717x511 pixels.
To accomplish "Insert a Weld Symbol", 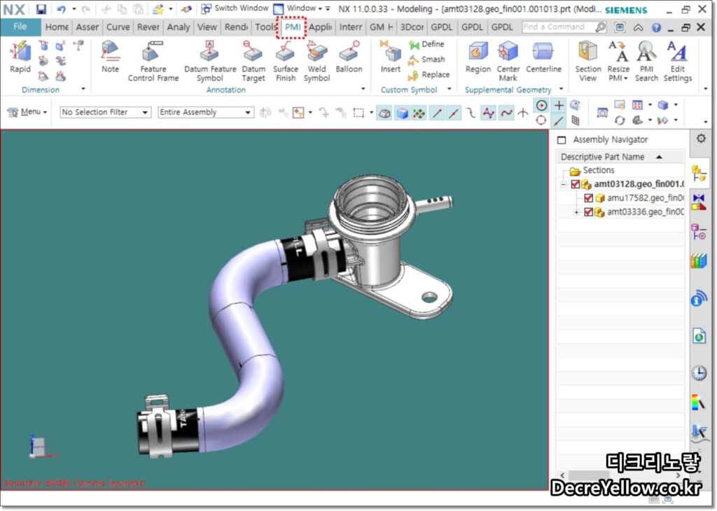I will point(316,61).
